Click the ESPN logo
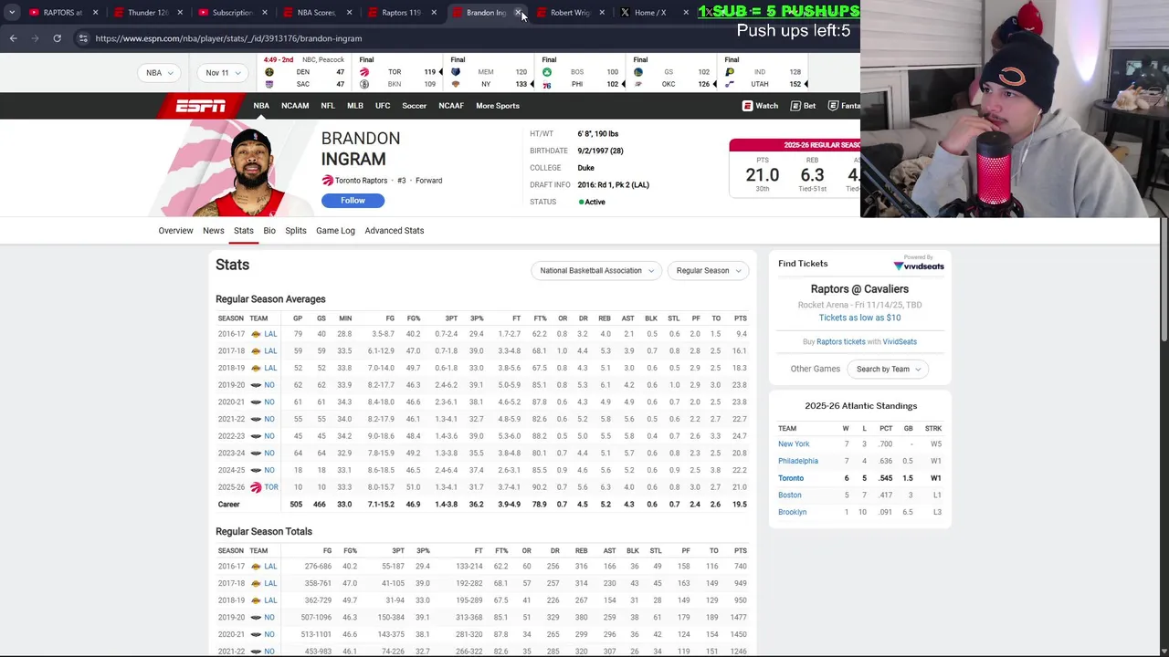The height and width of the screenshot is (657, 1169). point(200,106)
